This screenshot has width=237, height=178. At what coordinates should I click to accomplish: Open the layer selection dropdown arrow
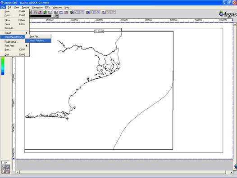pyautogui.click(x=53, y=16)
